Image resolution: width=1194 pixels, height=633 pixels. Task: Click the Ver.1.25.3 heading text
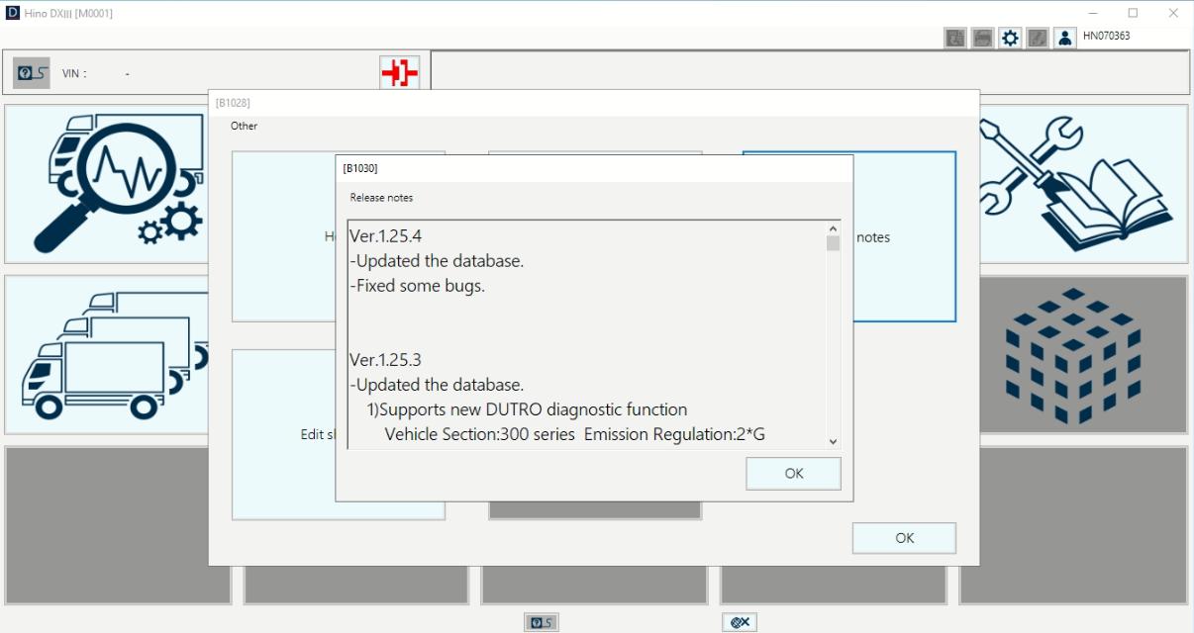(x=387, y=360)
